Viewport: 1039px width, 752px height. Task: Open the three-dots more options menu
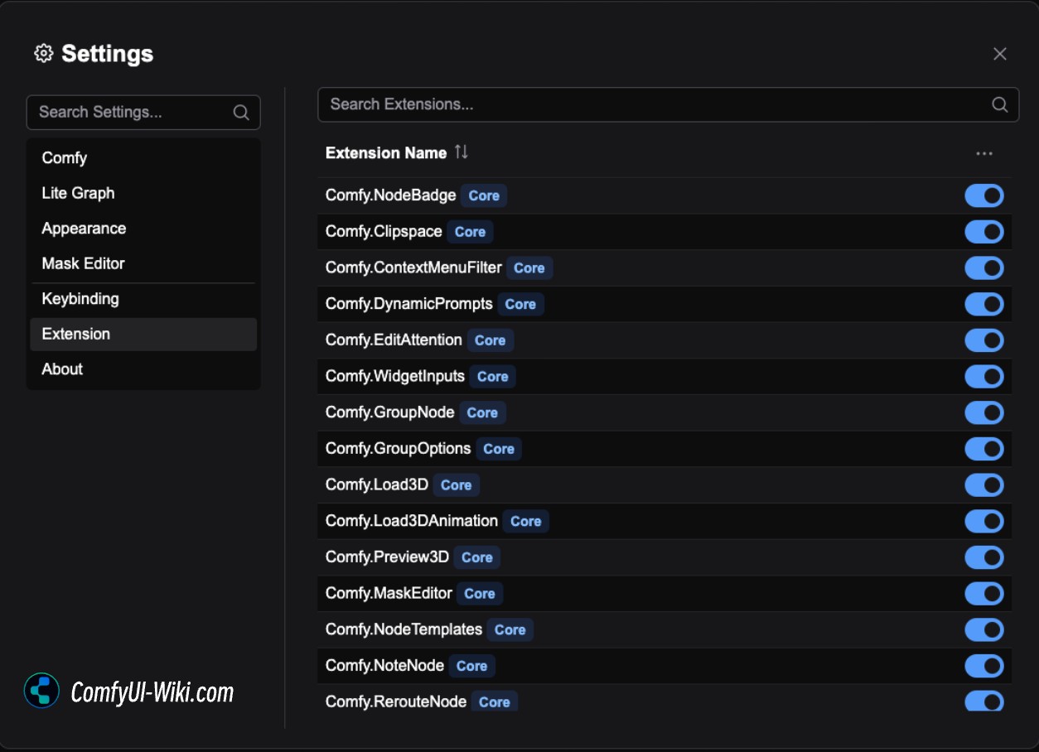[984, 153]
